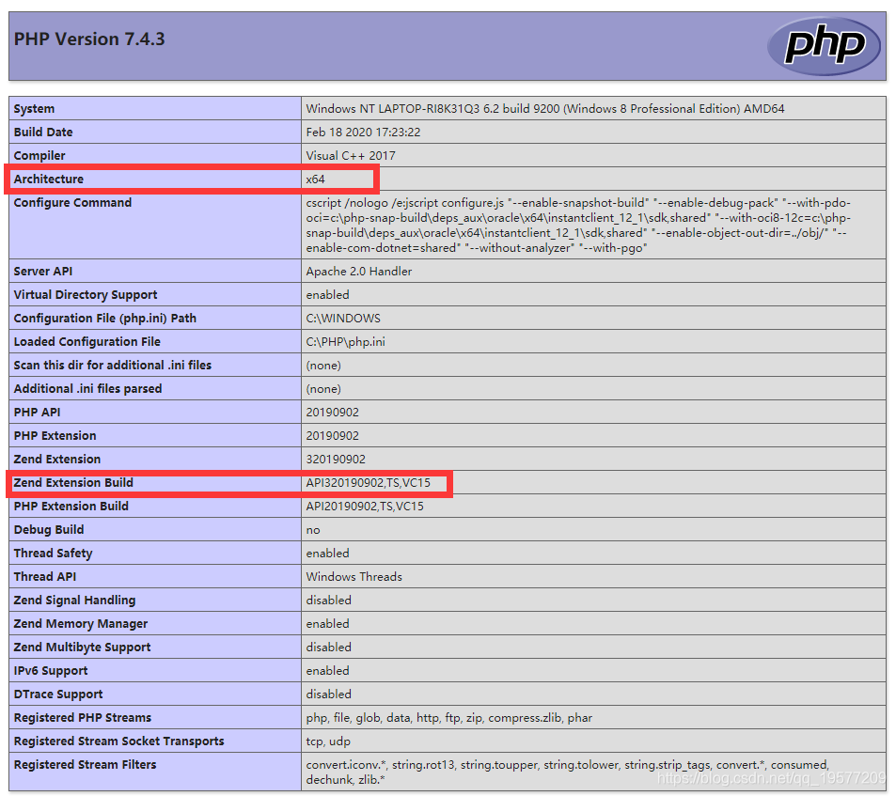The height and width of the screenshot is (796, 896).
Task: Select the 'convert.iconv.*' stream filters value
Action: tap(567, 772)
